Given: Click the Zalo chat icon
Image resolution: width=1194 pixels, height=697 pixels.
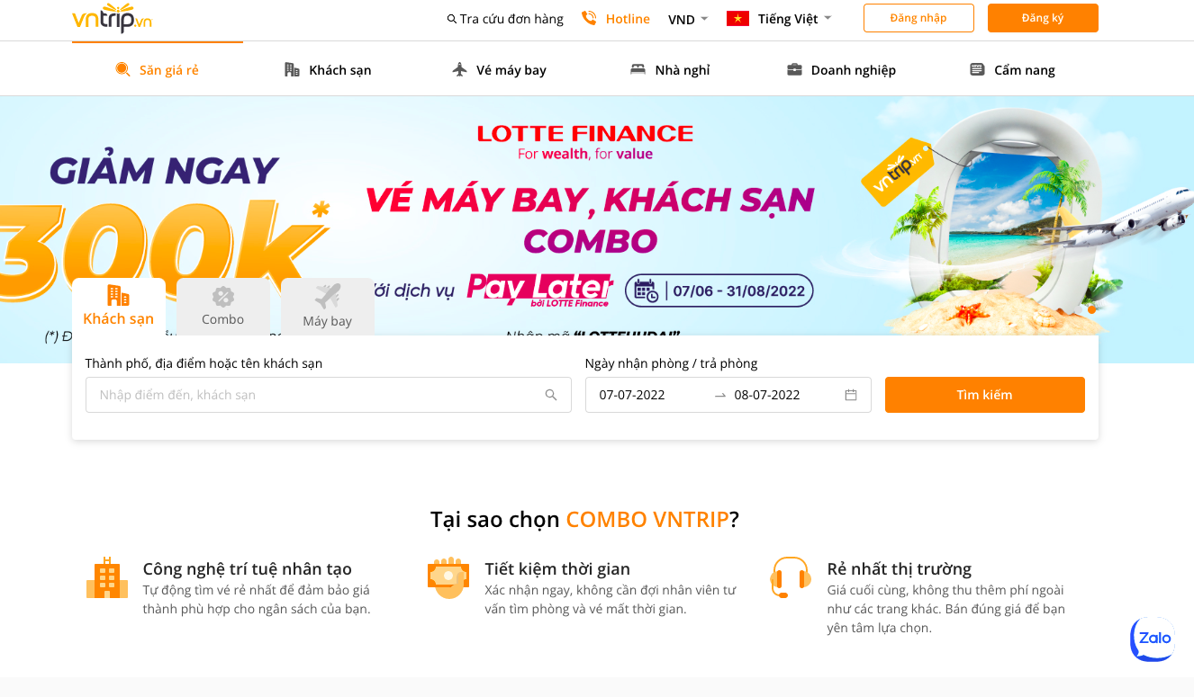Looking at the screenshot, I should coord(1152,639).
